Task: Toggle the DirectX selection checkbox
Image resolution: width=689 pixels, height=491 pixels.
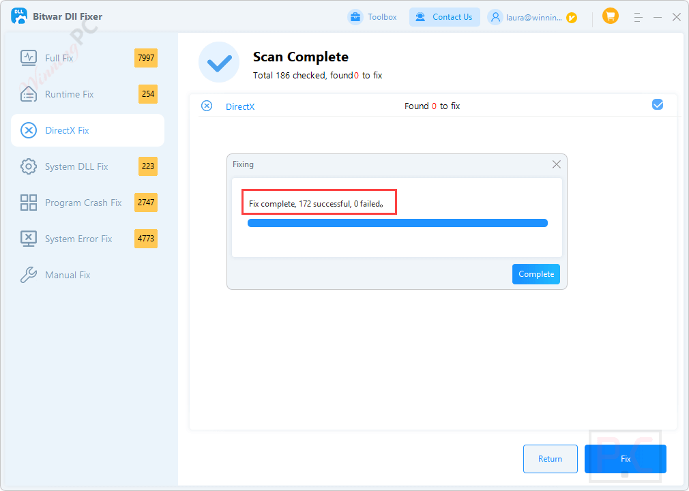Action: 657,104
